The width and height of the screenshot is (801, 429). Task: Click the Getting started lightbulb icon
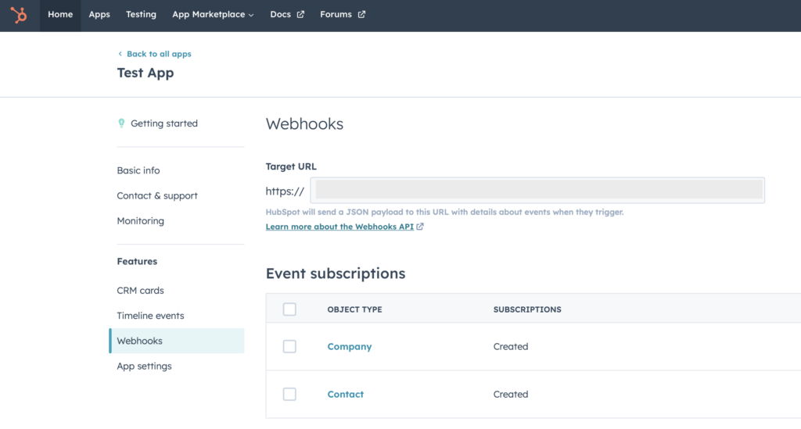(x=121, y=123)
